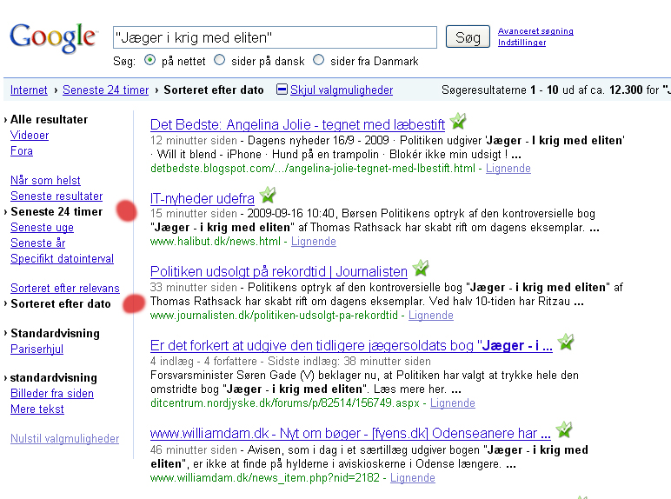Open Indstillinger link

click(522, 43)
